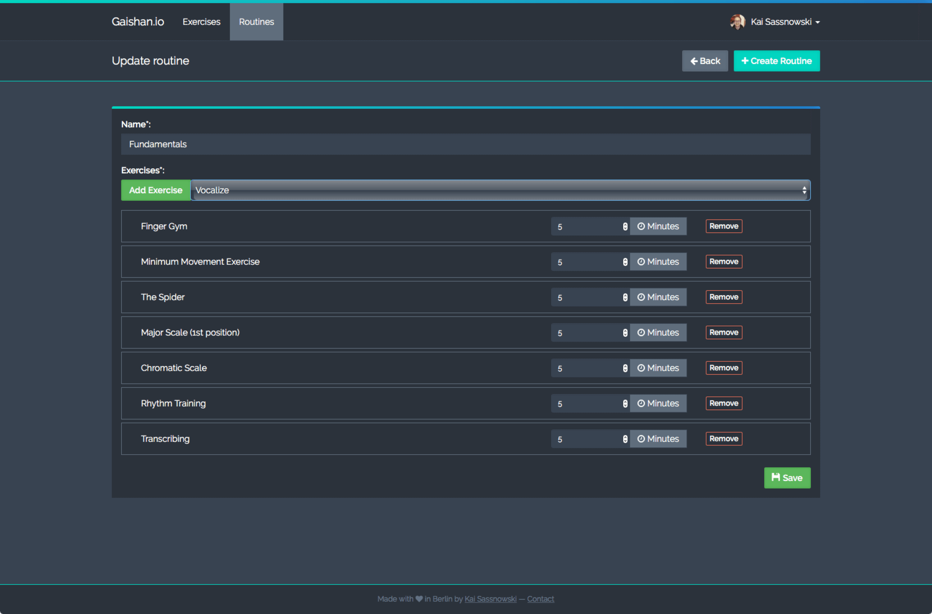Click the clock icon in Transcribing row

point(641,438)
